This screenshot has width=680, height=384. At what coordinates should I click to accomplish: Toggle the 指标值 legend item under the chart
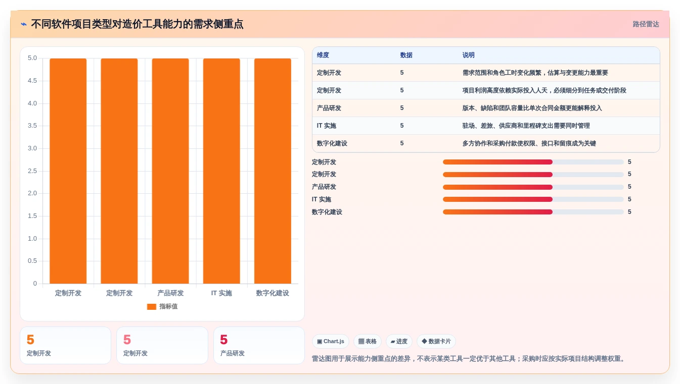162,306
